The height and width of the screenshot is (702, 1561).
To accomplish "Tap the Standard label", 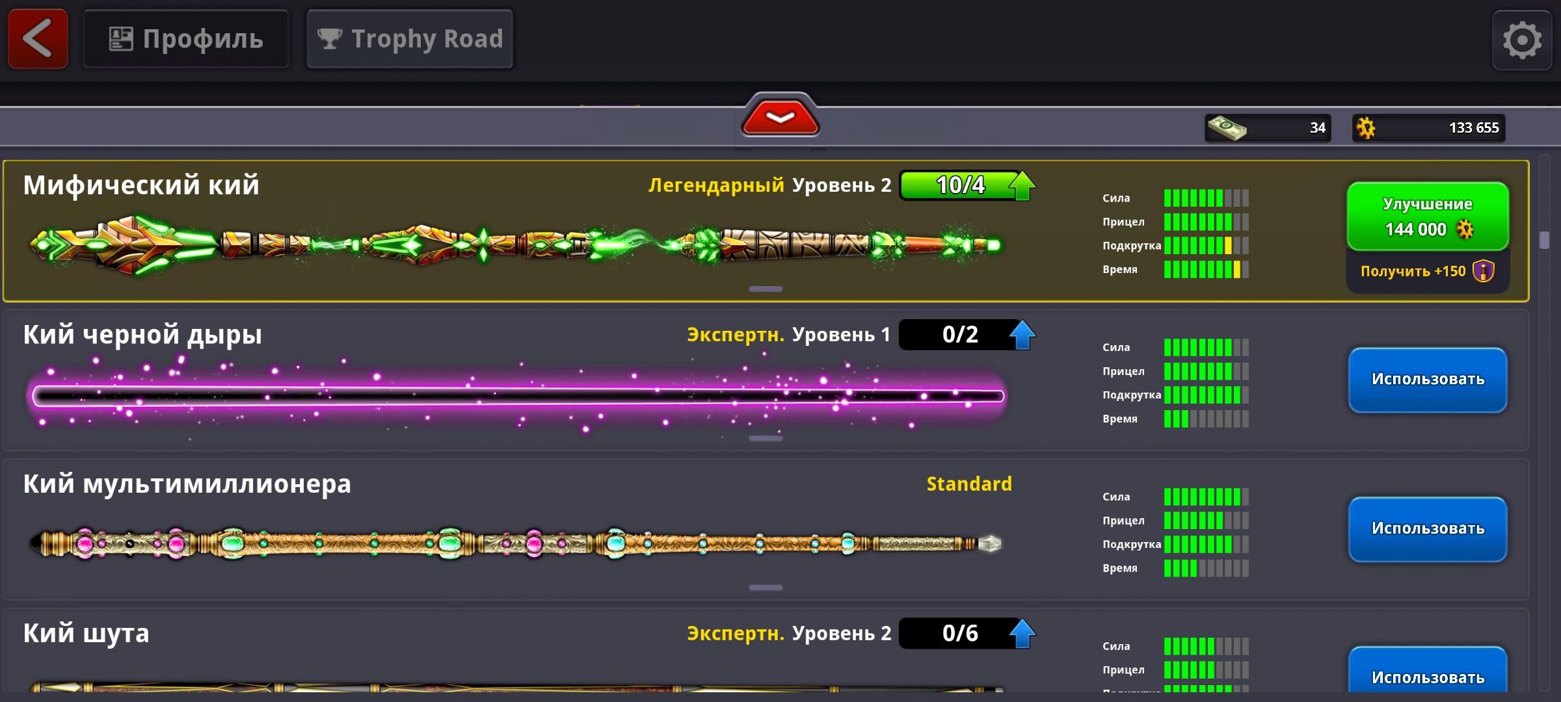I will pos(969,484).
